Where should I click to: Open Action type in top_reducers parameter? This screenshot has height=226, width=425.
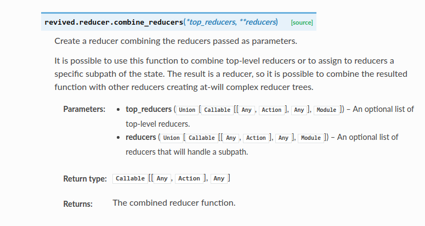[x=271, y=110]
